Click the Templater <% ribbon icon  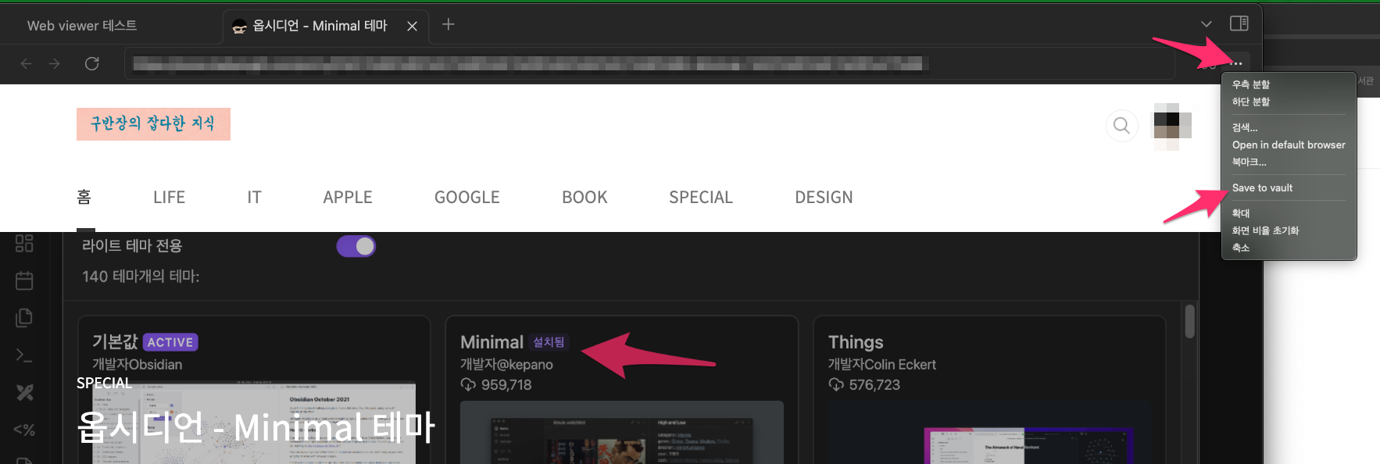24,430
